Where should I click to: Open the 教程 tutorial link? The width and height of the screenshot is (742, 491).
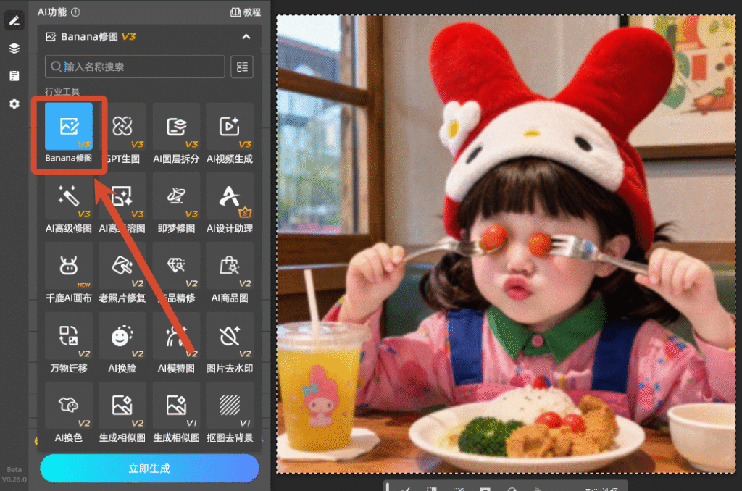pyautogui.click(x=246, y=12)
